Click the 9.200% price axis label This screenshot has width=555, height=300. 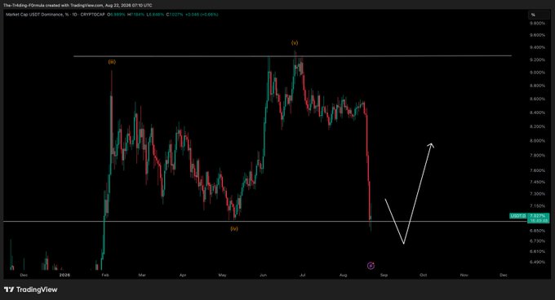click(537, 60)
